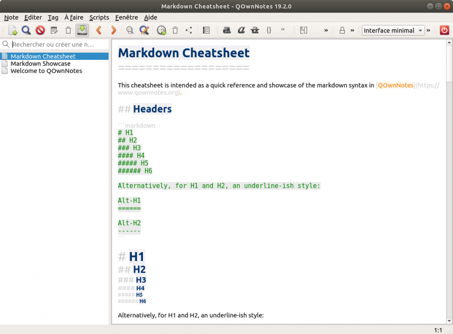Open the Scripts menu
This screenshot has height=334, width=453.
point(99,17)
